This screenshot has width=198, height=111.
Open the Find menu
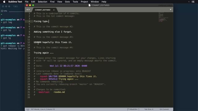coord(52,2)
